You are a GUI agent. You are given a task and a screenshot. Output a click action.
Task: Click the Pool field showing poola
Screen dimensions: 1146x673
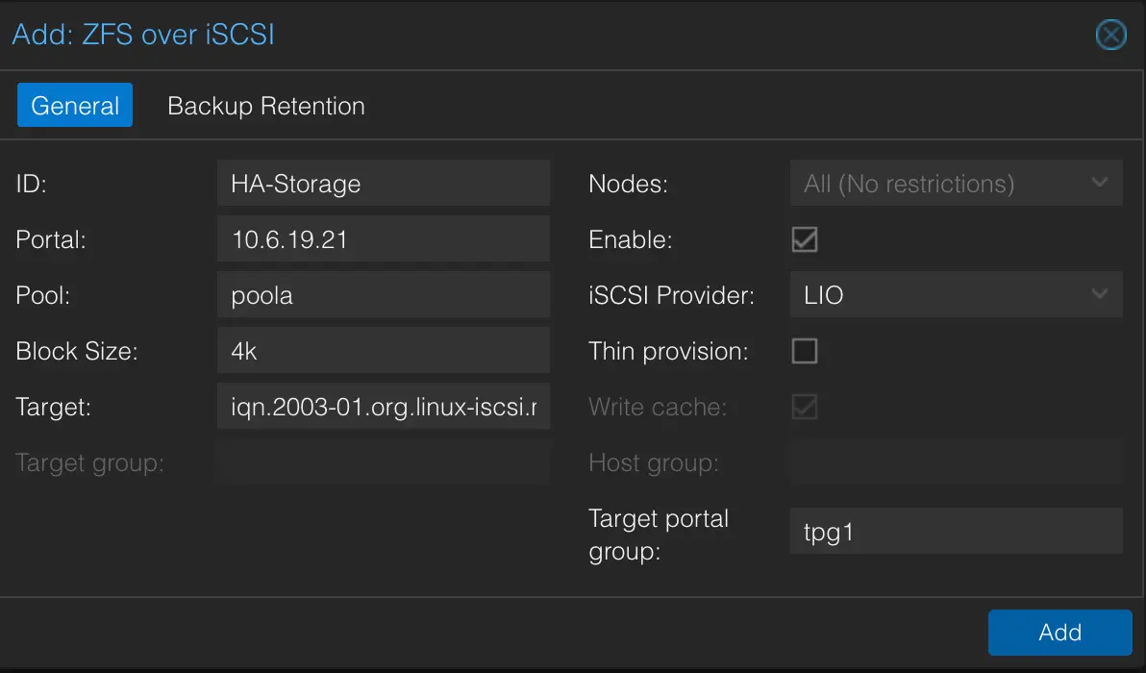click(383, 294)
